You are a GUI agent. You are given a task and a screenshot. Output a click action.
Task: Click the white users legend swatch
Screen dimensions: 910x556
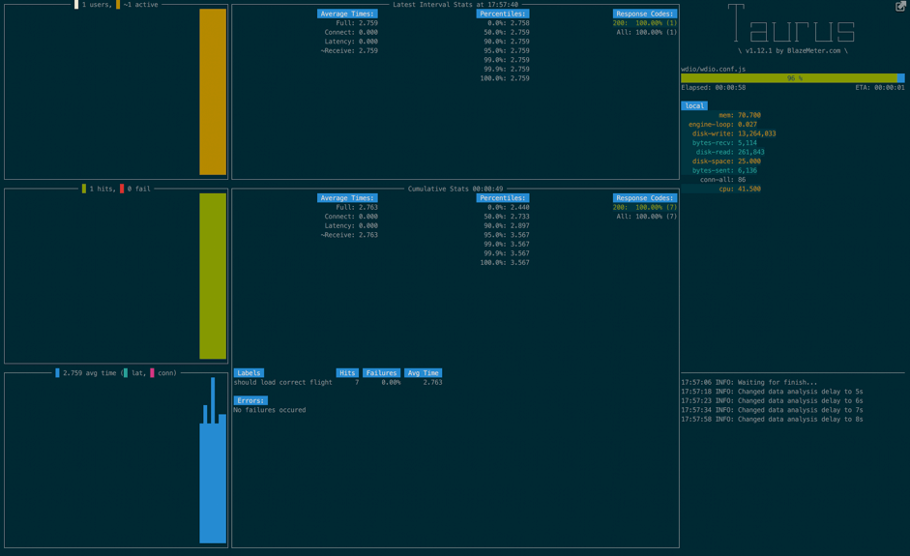point(76,5)
